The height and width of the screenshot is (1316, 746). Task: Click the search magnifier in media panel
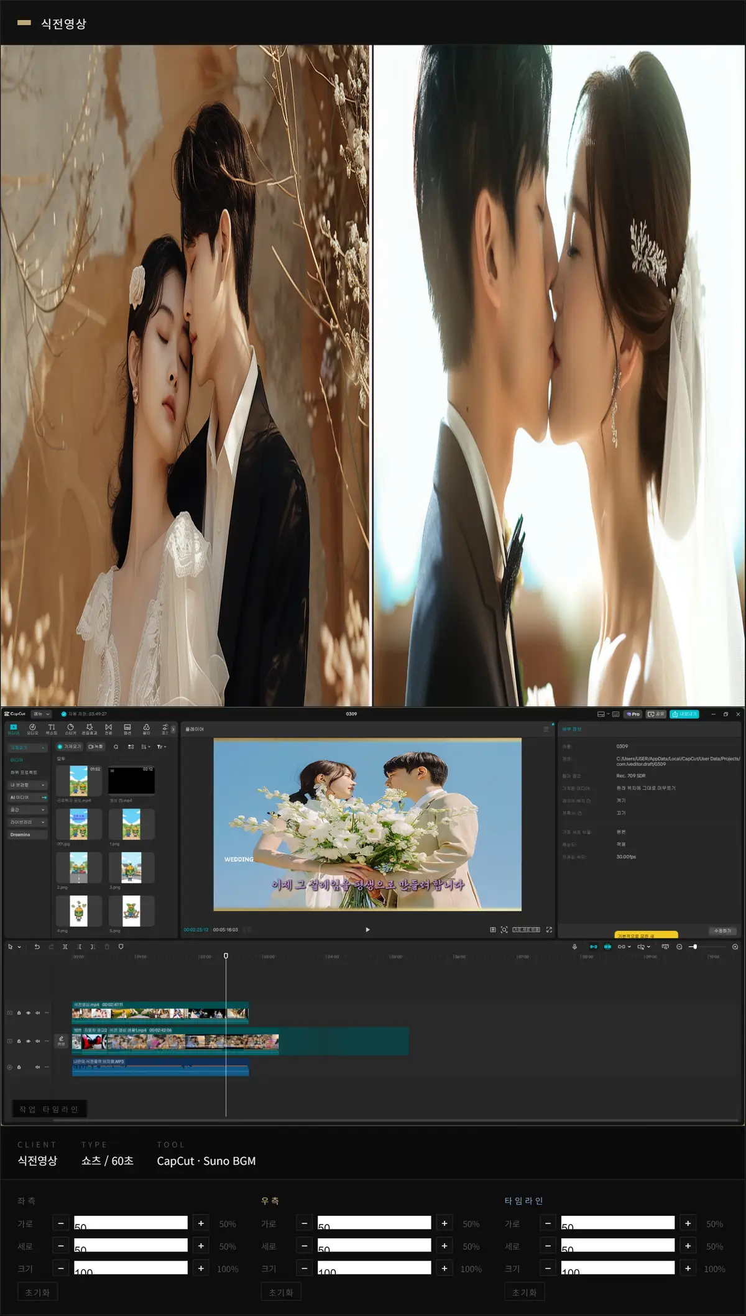pos(116,747)
